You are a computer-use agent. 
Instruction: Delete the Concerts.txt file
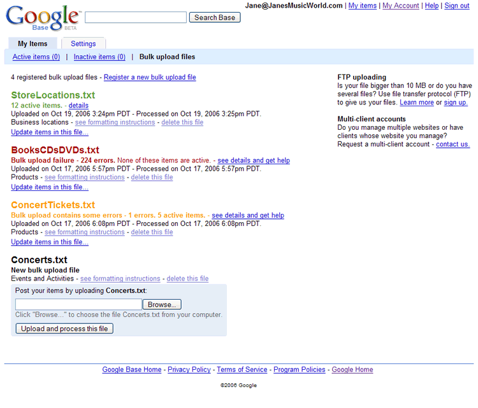(187, 279)
